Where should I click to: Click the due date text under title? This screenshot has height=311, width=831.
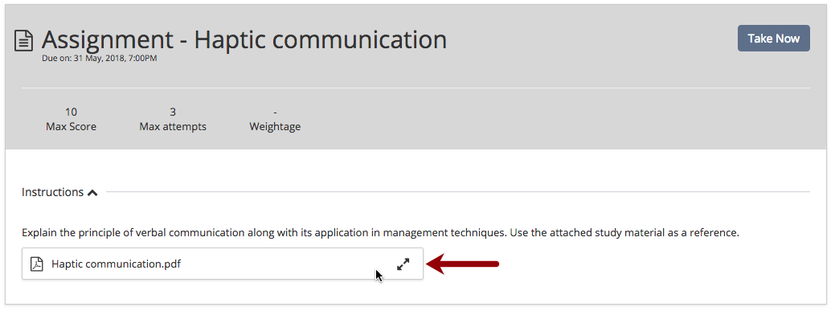pyautogui.click(x=99, y=59)
